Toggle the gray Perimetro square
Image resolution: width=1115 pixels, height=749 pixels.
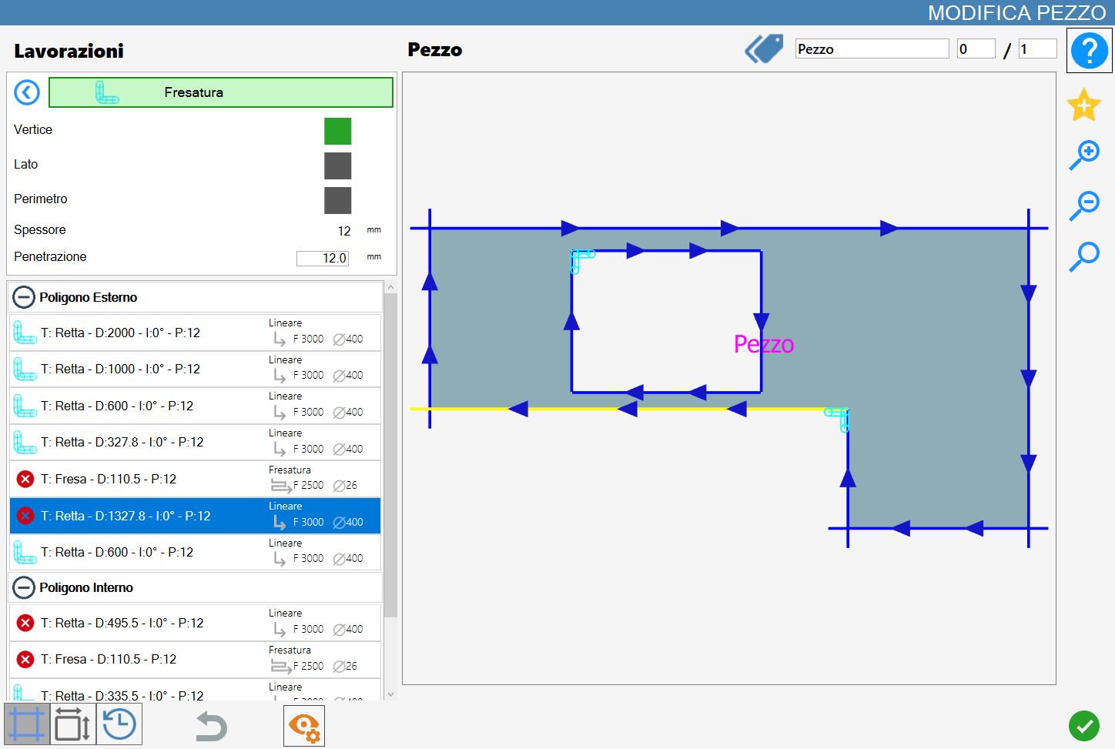tap(337, 200)
